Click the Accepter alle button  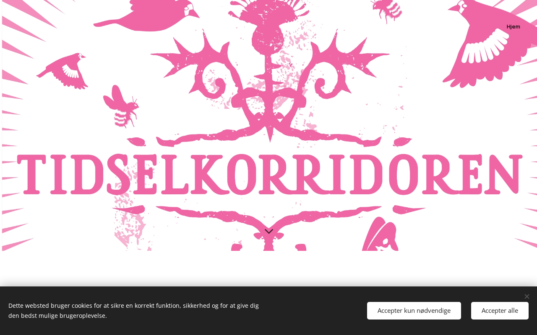[500, 311]
